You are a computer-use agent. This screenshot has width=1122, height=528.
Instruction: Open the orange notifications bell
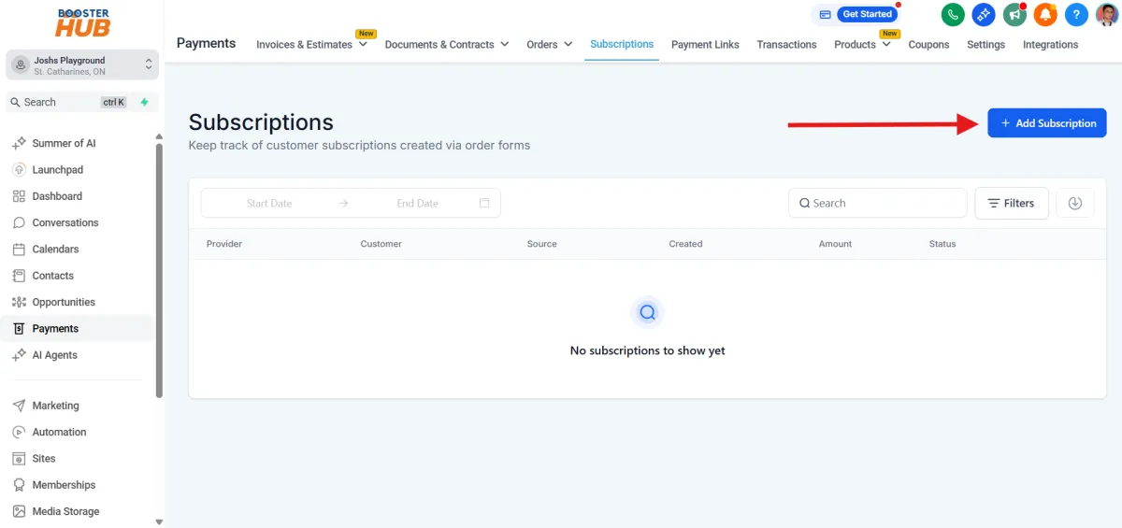coord(1045,14)
